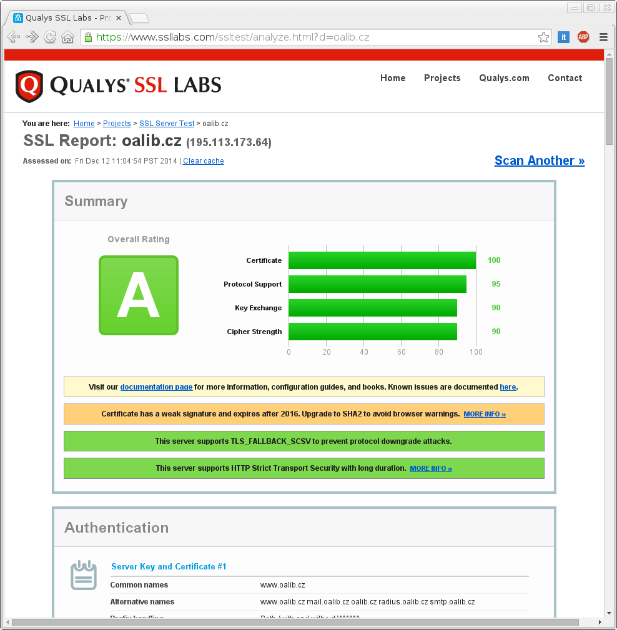Follow the Home breadcrumb link
Image resolution: width=617 pixels, height=630 pixels.
point(84,124)
